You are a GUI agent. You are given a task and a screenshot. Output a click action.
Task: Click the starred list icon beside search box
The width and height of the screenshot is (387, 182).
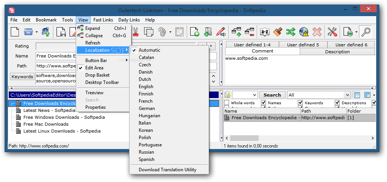[x=227, y=95]
